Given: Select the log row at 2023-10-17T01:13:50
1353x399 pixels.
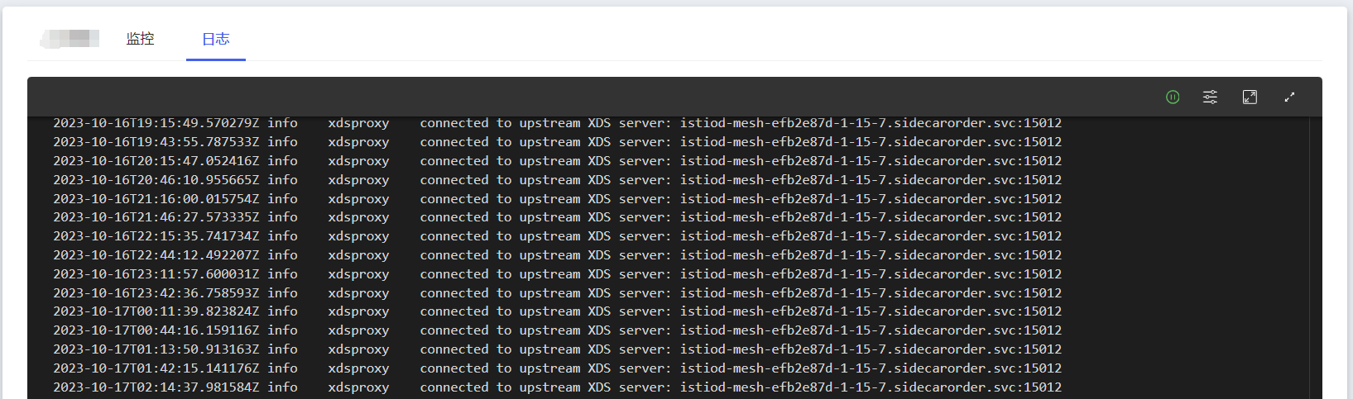Looking at the screenshot, I should (558, 349).
